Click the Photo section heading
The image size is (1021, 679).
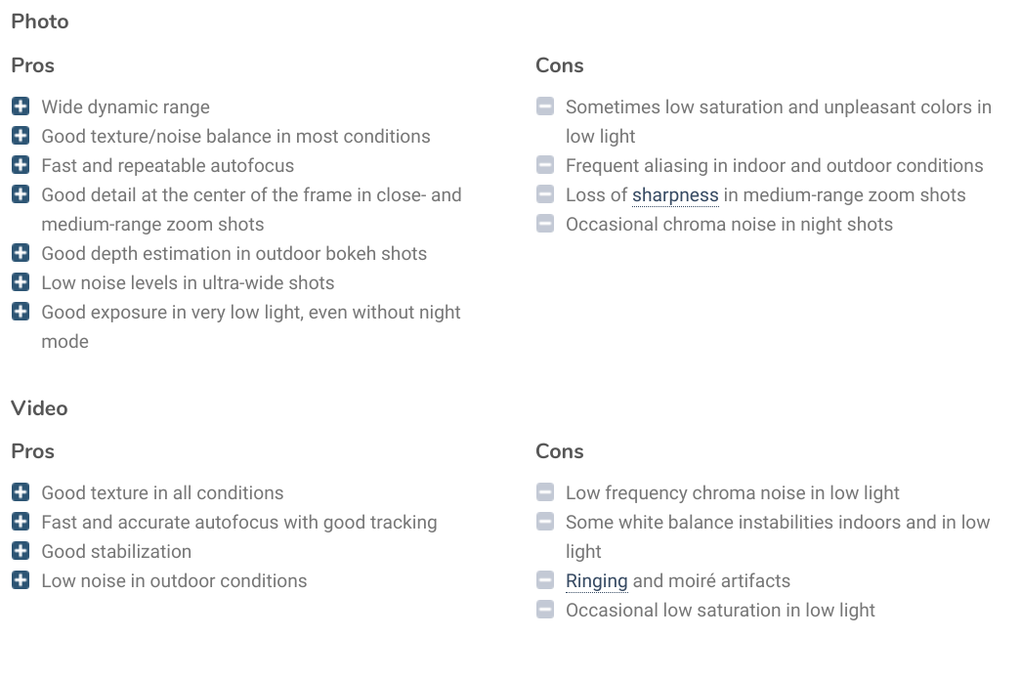point(40,21)
